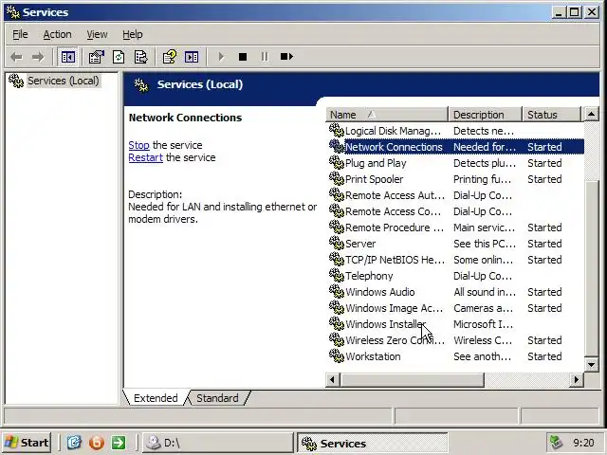607x455 pixels.
Task: Click the Export List toolbar icon
Action: click(x=141, y=57)
